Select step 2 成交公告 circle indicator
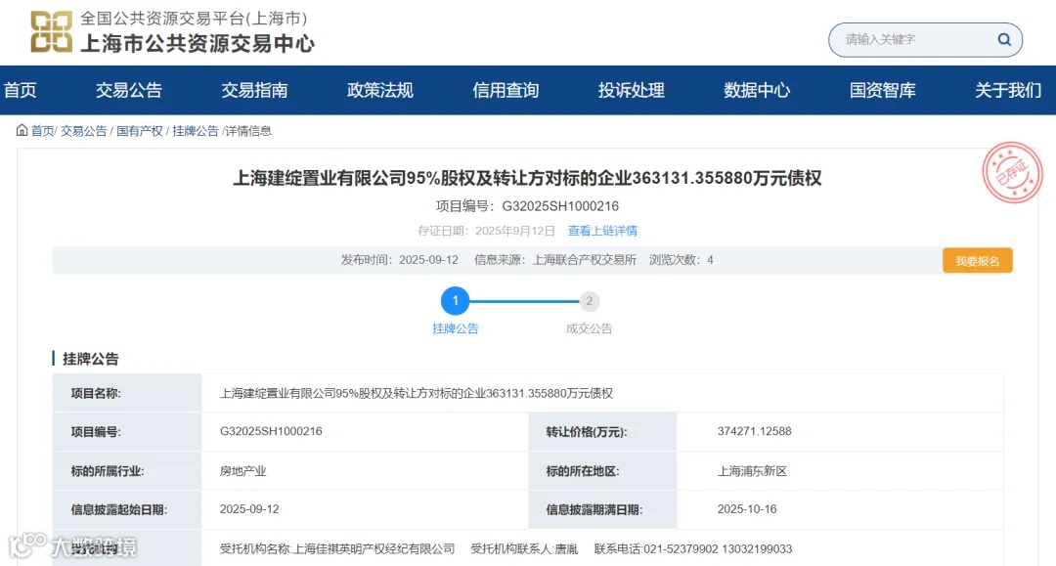 [x=589, y=301]
